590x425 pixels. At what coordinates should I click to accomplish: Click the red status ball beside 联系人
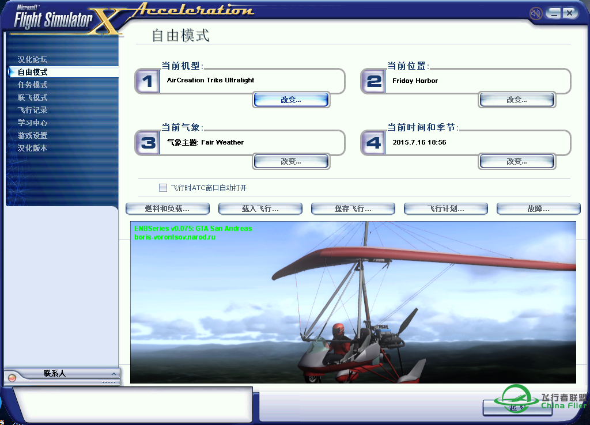coord(11,377)
